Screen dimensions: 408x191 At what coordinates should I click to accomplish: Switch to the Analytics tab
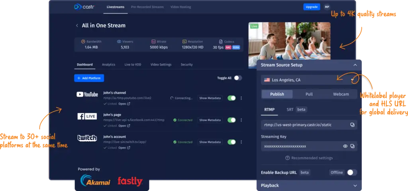(x=108, y=64)
